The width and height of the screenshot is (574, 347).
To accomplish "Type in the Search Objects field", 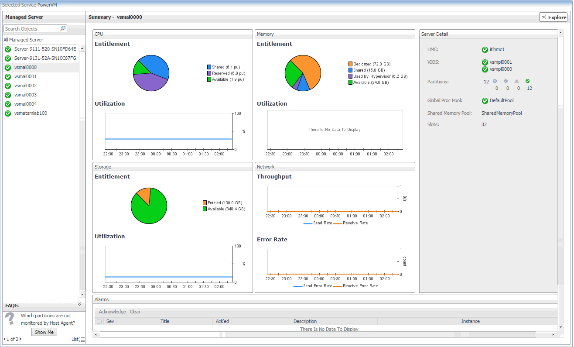I will coord(31,29).
